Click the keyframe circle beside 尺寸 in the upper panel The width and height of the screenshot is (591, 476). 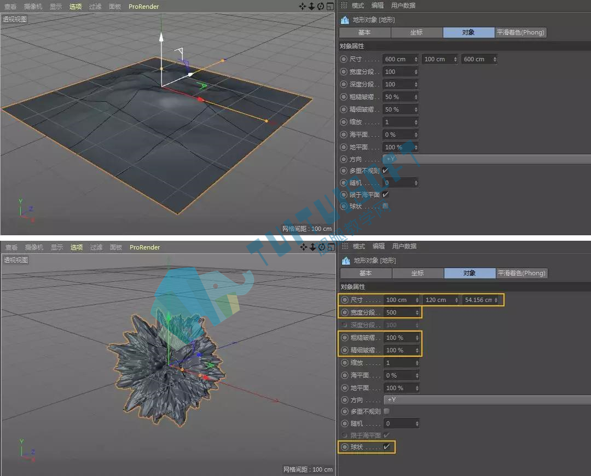pyautogui.click(x=343, y=59)
